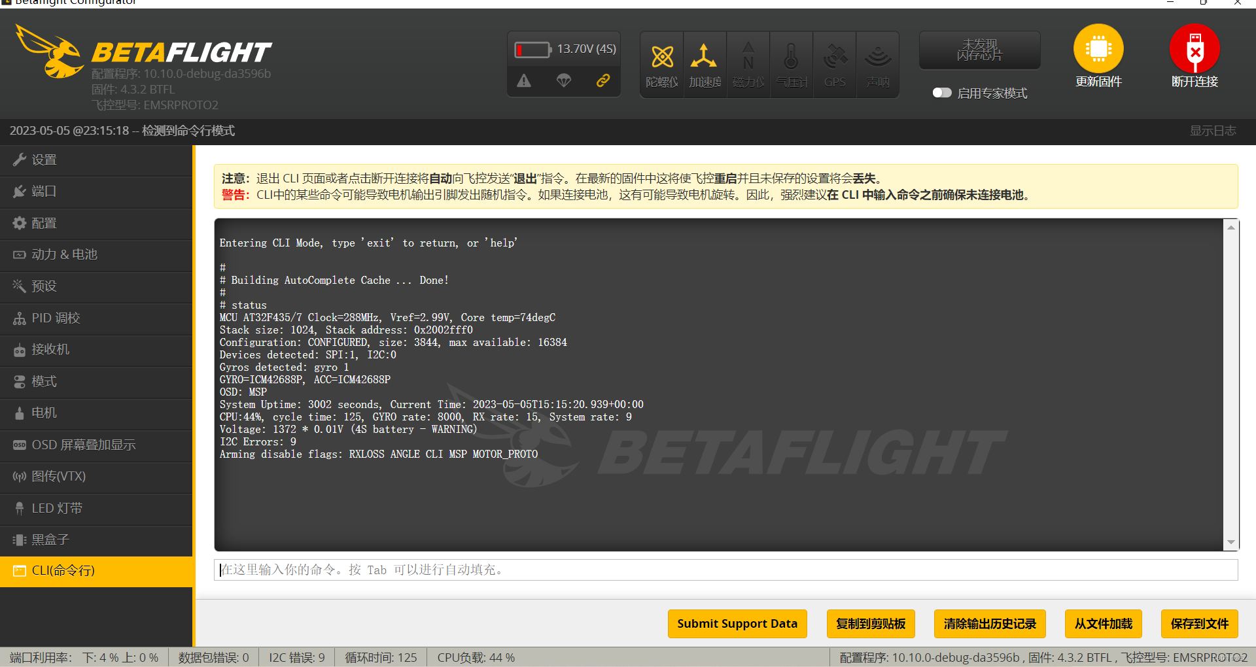Screen dimensions: 1256x667
Task: Click the battery voltage indicator icon
Action: 532,50
